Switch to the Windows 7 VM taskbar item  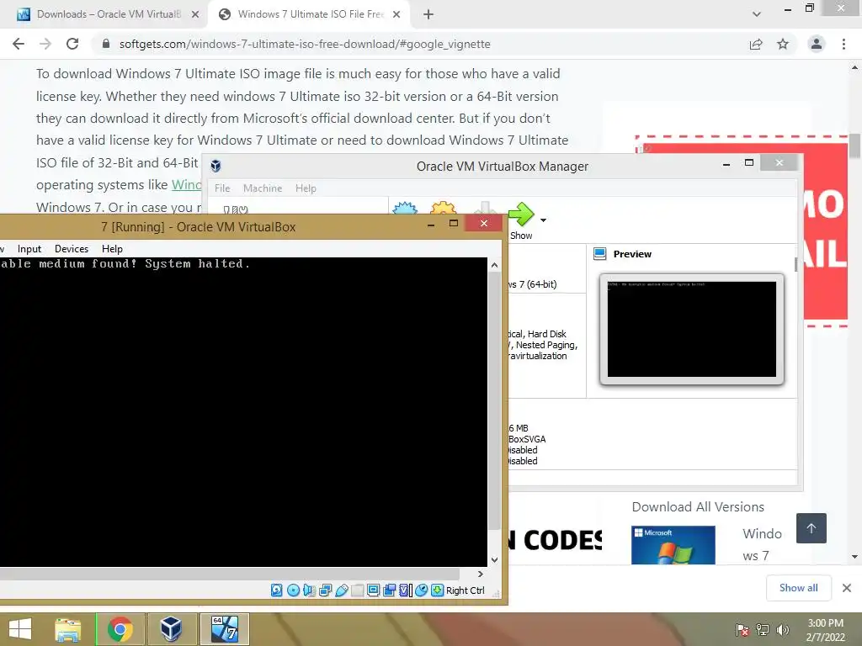coord(224,629)
